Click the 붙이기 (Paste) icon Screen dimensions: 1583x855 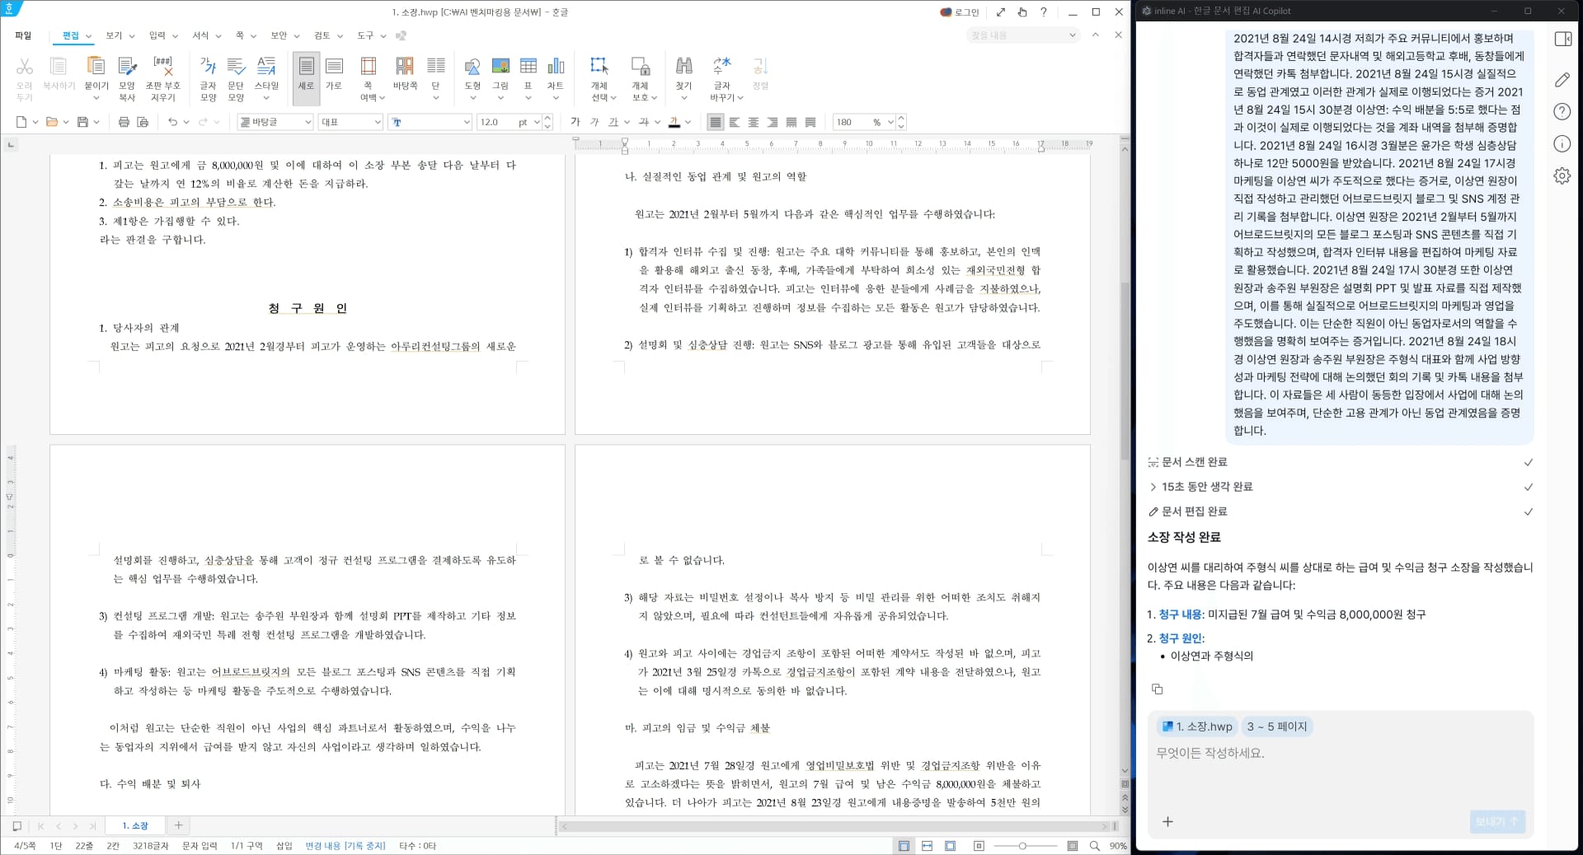(96, 68)
